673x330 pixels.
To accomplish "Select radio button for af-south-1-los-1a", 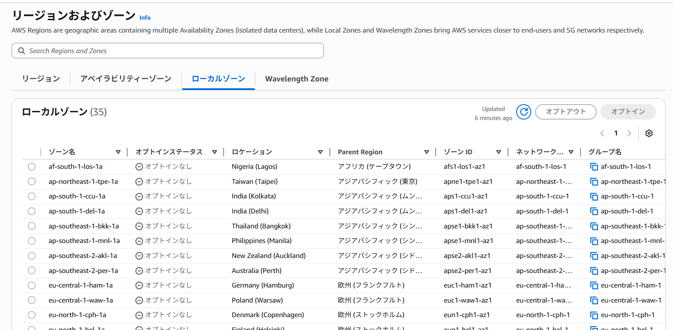I will [32, 167].
